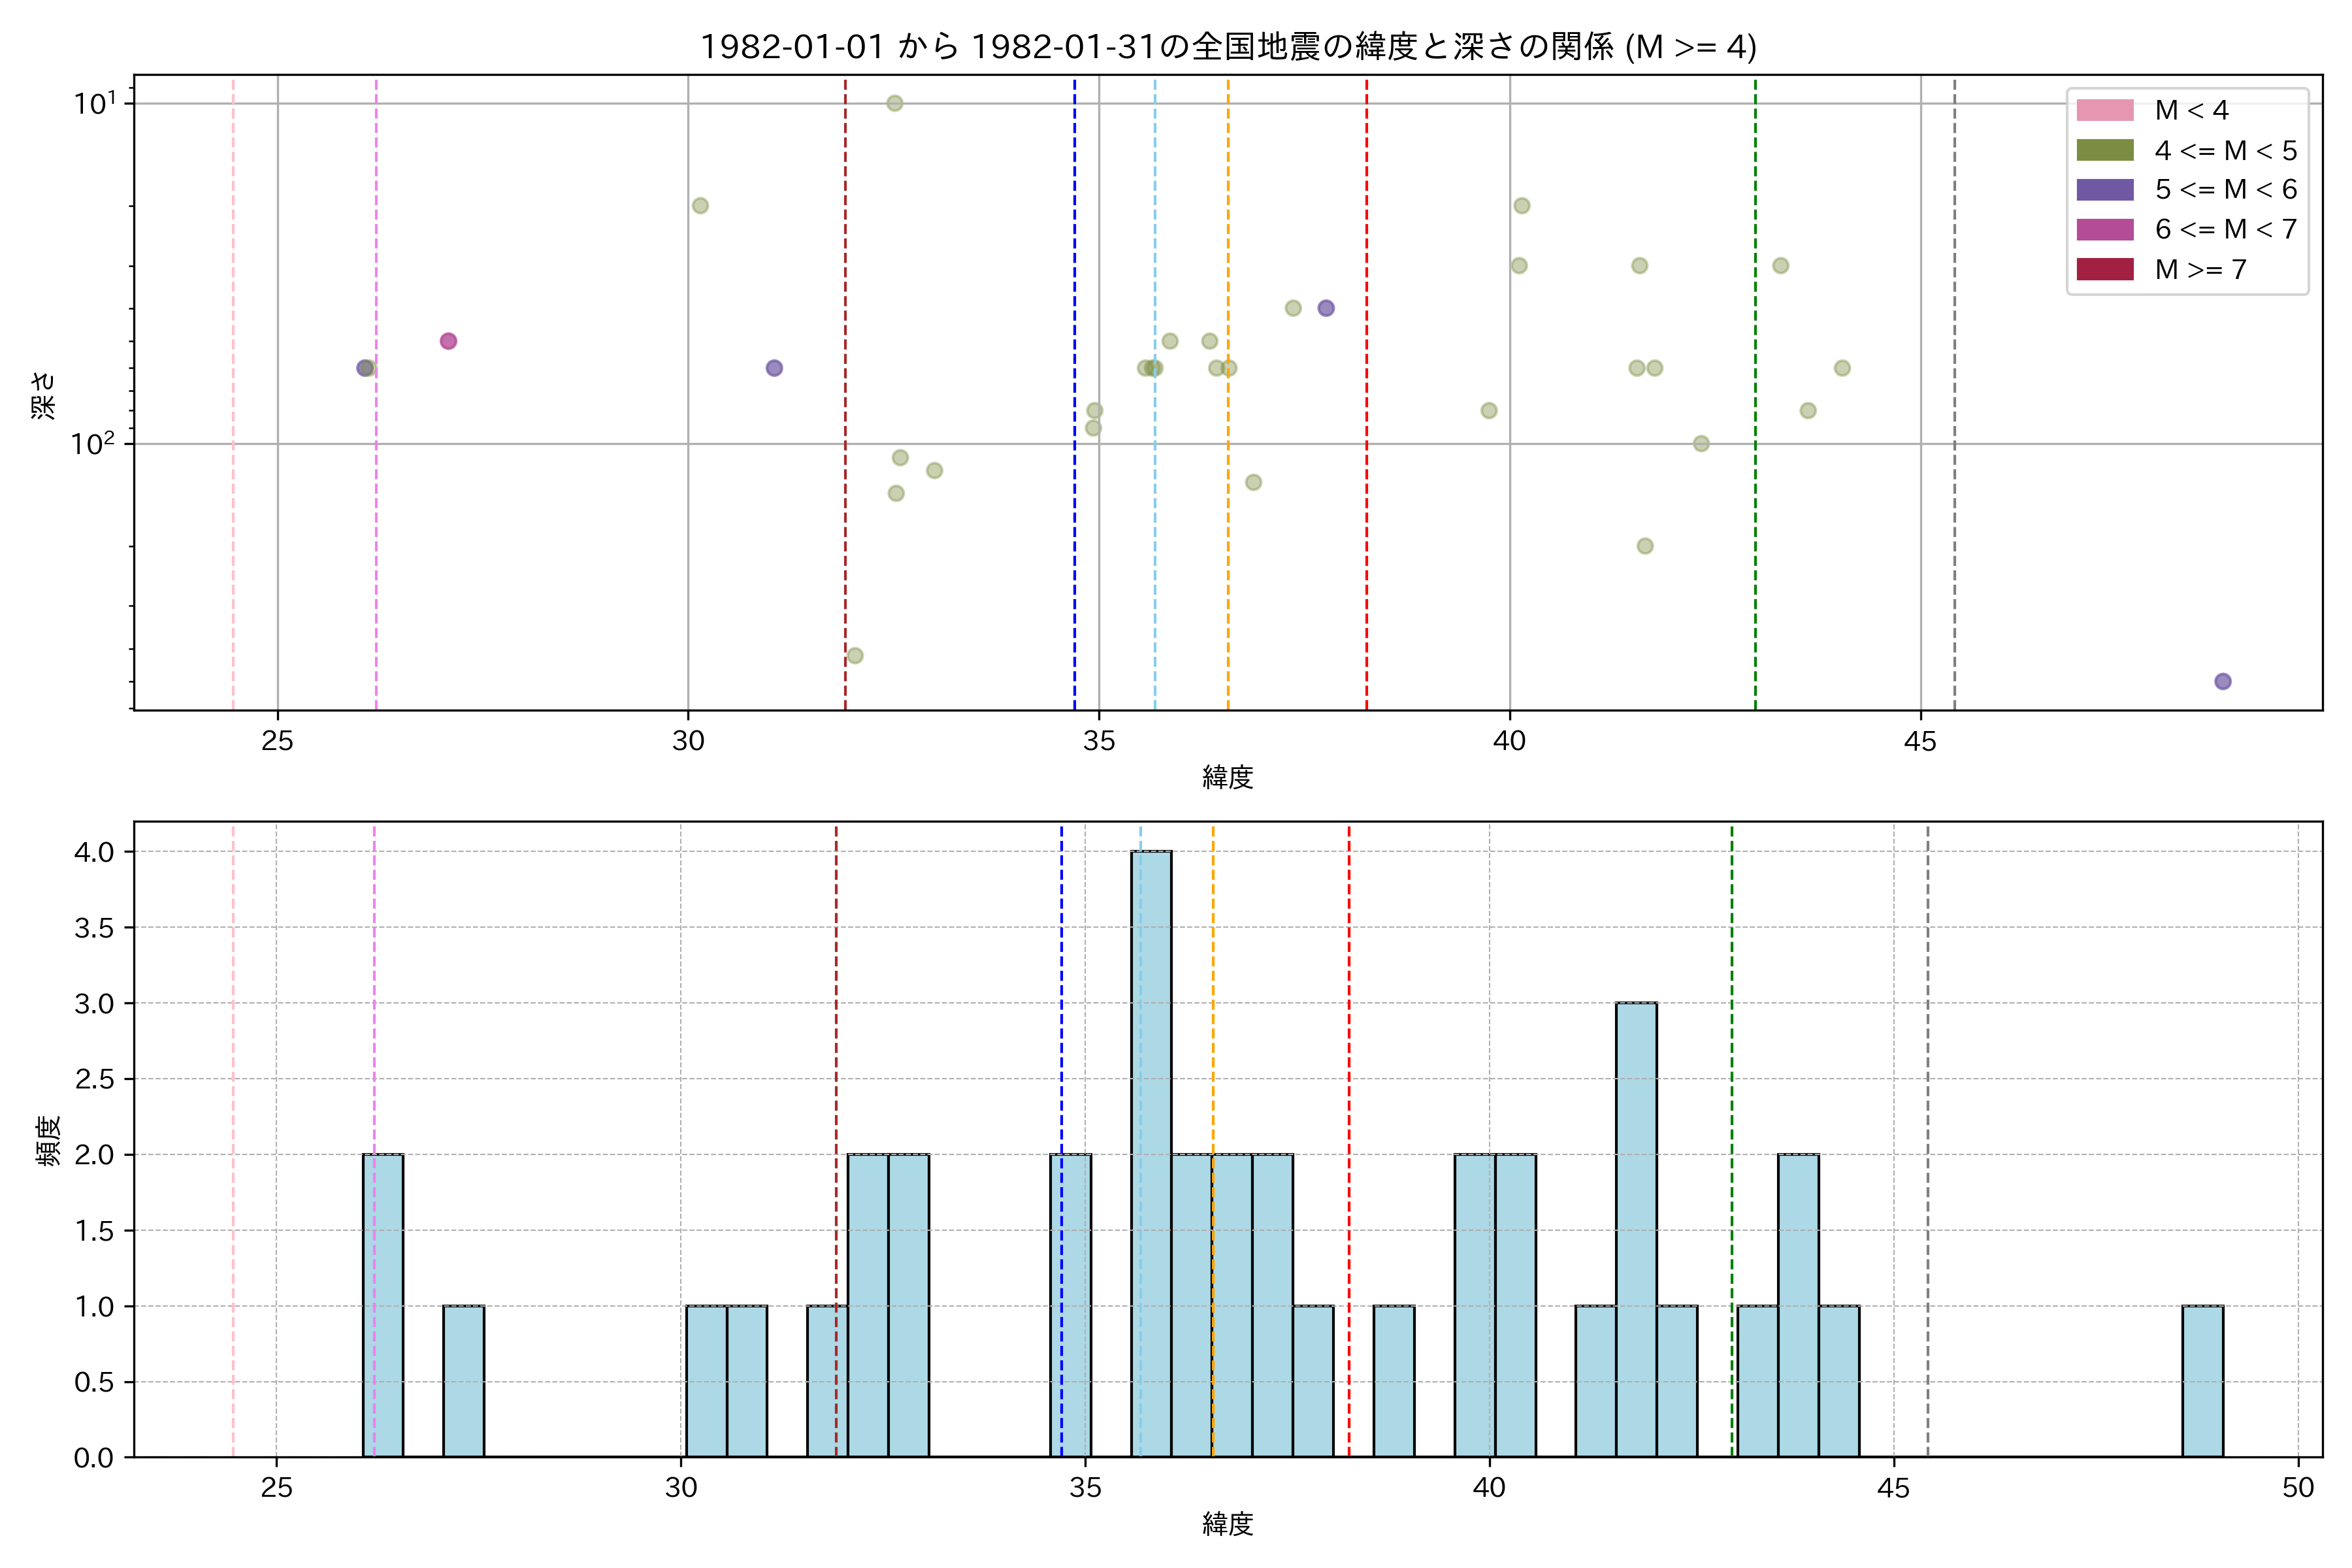Screen dimensions: 2352x1568
Task: Click the pink 'M < 4' legend swatch
Action: click(x=2104, y=110)
